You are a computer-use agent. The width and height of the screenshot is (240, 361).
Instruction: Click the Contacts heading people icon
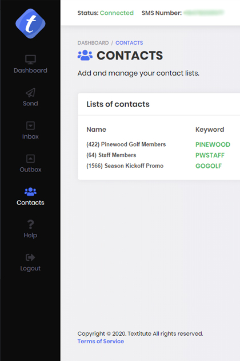[85, 55]
